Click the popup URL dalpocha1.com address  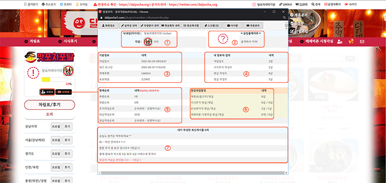tap(137, 18)
